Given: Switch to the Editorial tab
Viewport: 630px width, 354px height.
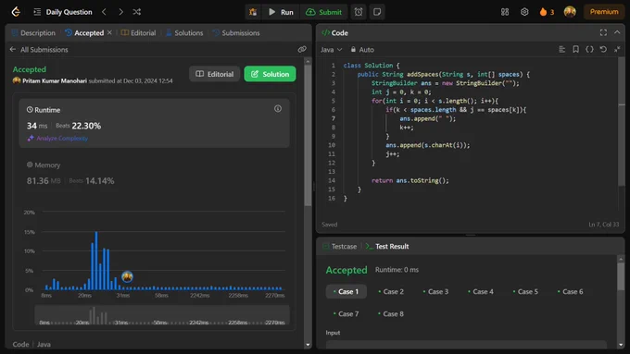Looking at the screenshot, I should 138,33.
